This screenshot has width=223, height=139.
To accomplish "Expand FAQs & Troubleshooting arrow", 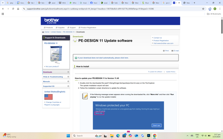I will pos(68,77).
